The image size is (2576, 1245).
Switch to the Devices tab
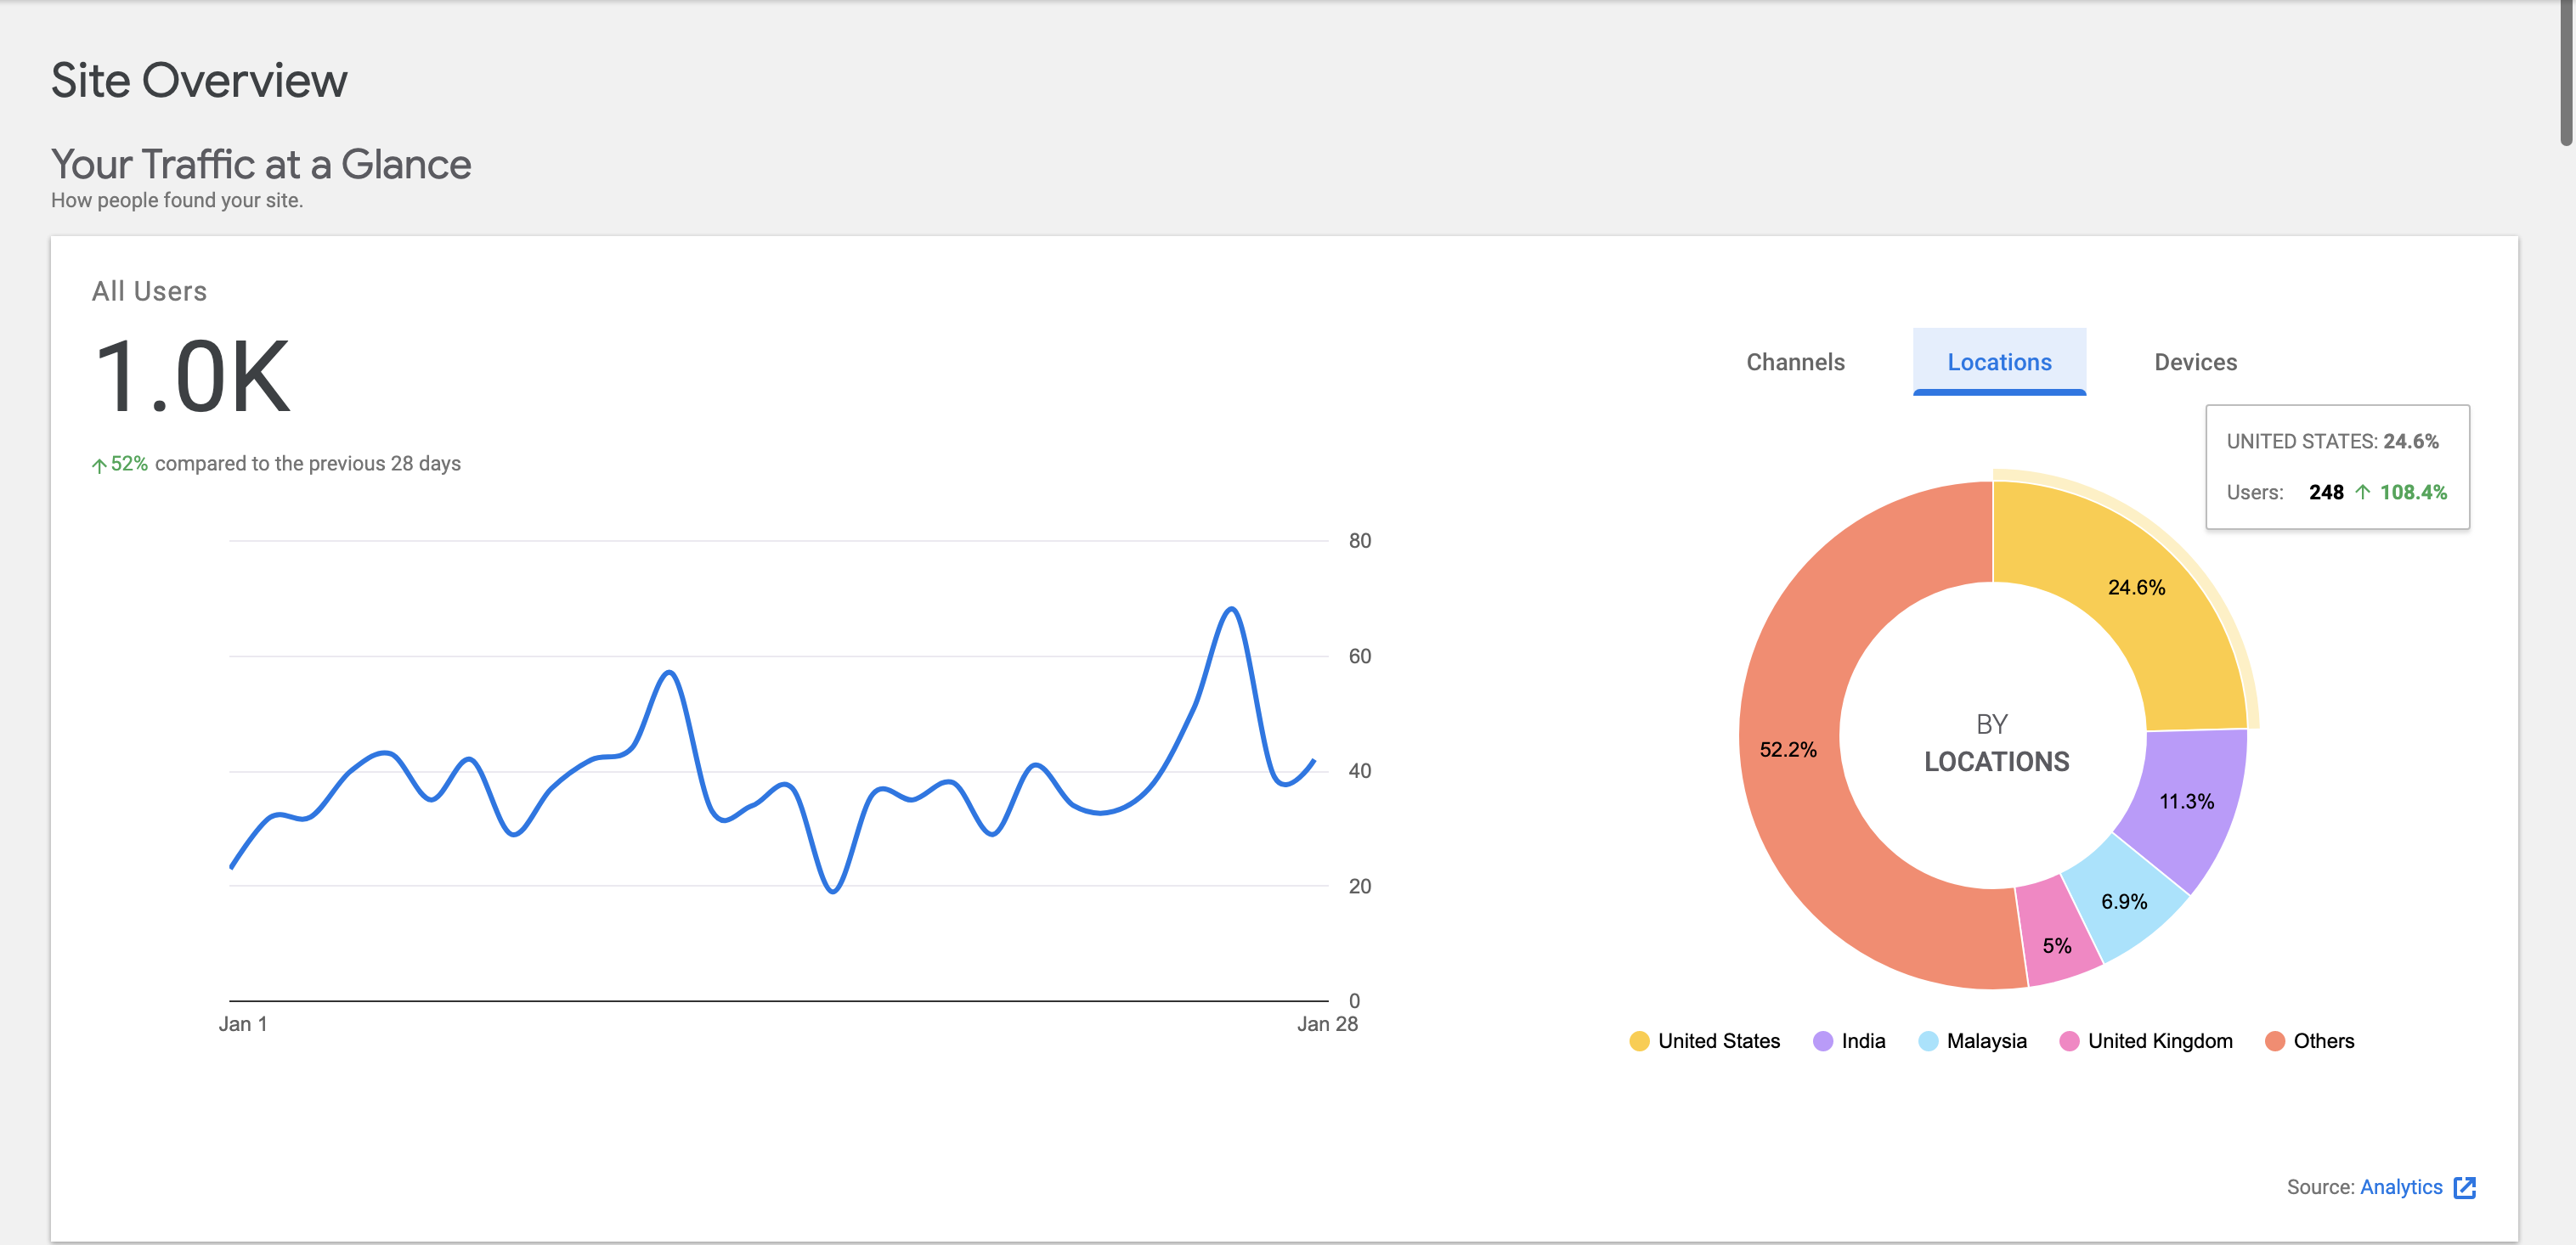pyautogui.click(x=2195, y=362)
